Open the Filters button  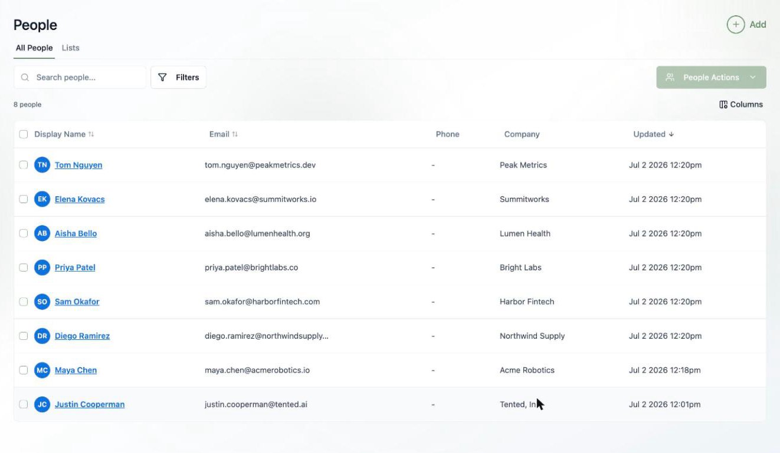(178, 77)
